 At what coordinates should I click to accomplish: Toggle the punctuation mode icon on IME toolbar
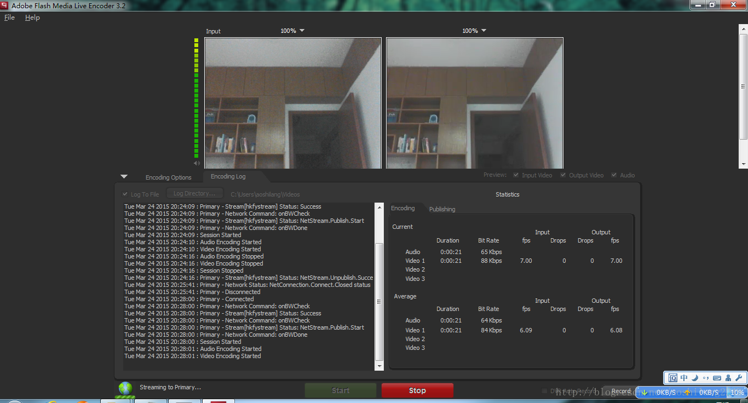[706, 378]
